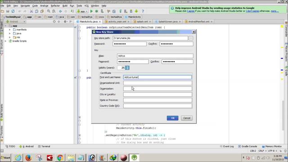Open the Gradle Console panel
The width and height of the screenshot is (288, 162).
(x=247, y=146)
